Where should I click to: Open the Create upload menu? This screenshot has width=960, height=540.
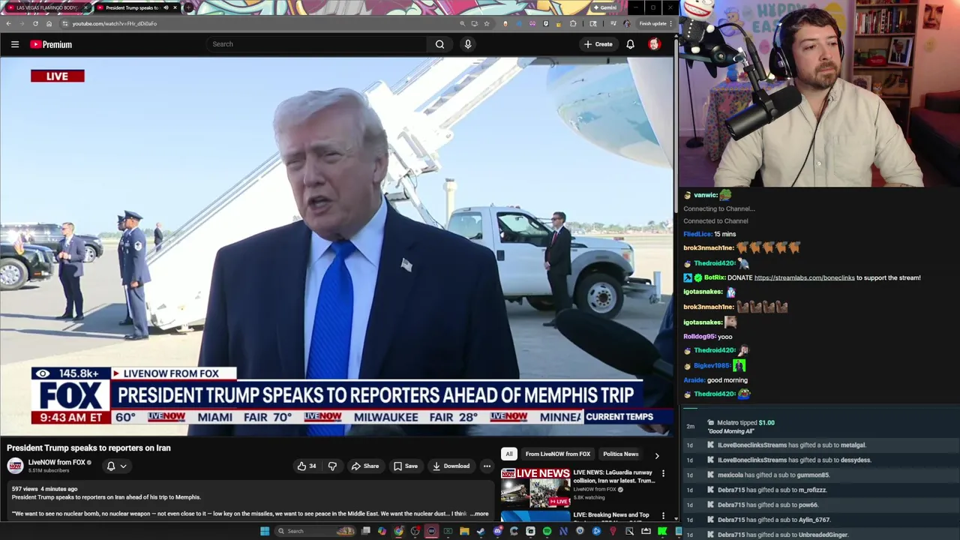598,44
